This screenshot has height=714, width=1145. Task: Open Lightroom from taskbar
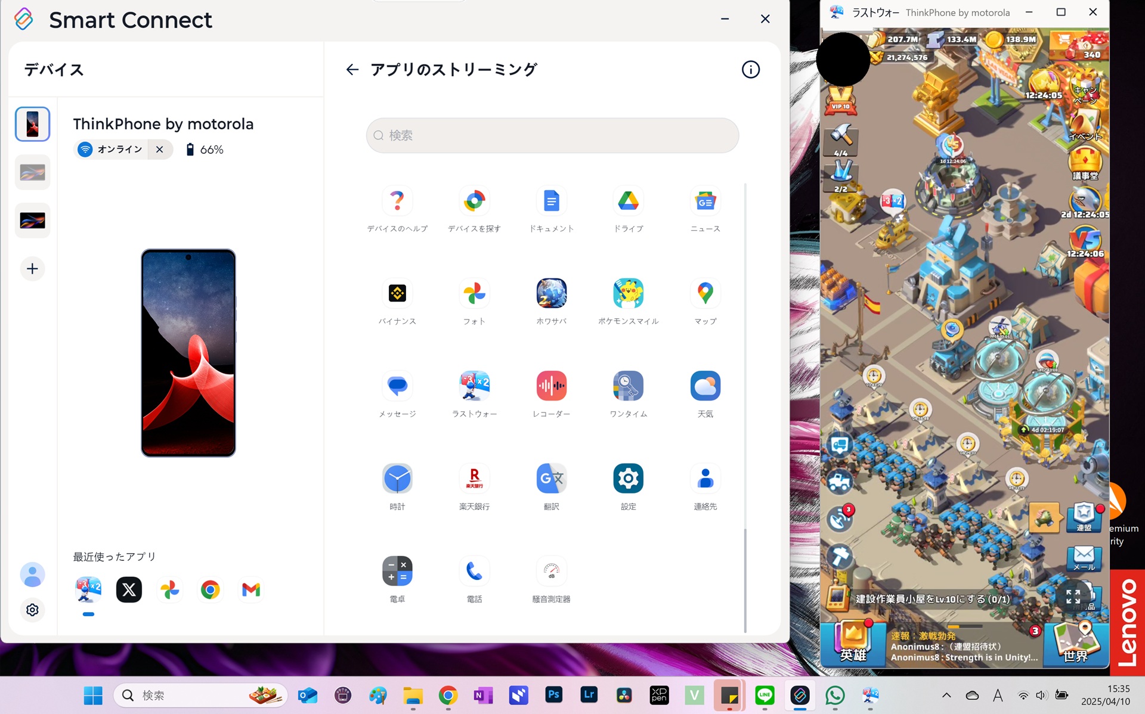589,695
